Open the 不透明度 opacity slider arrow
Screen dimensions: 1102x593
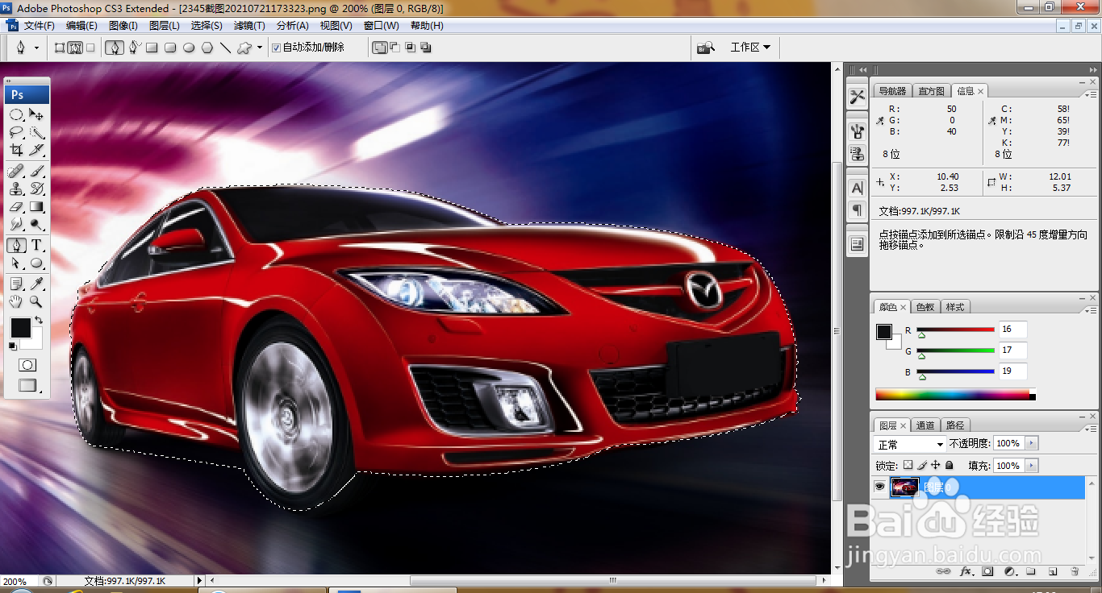point(1032,443)
